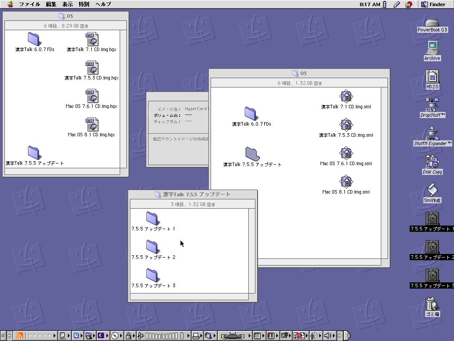Click the 6 項目、8.29 GB 空き info line
The height and width of the screenshot is (341, 454).
[66, 26]
